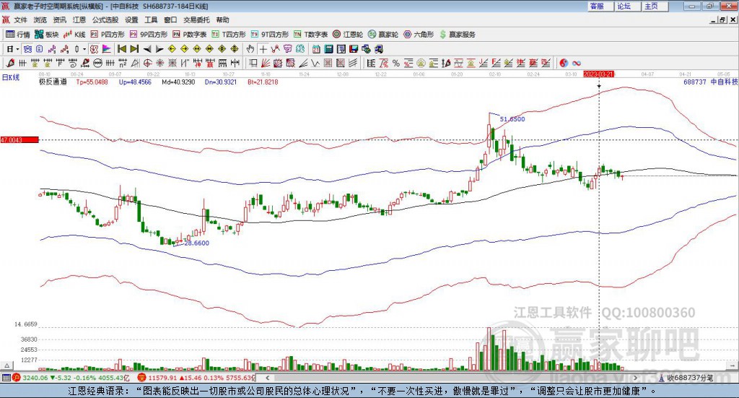Viewport: 739px width, 398px height.
Task: Select the spiral drawing tool
Action: pyautogui.click(x=73, y=63)
